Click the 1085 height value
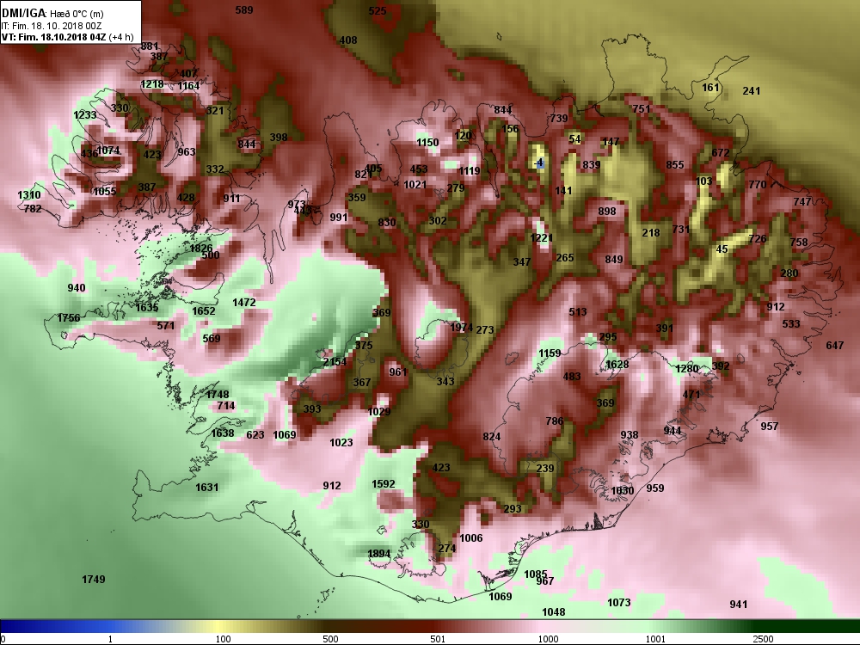 point(535,574)
